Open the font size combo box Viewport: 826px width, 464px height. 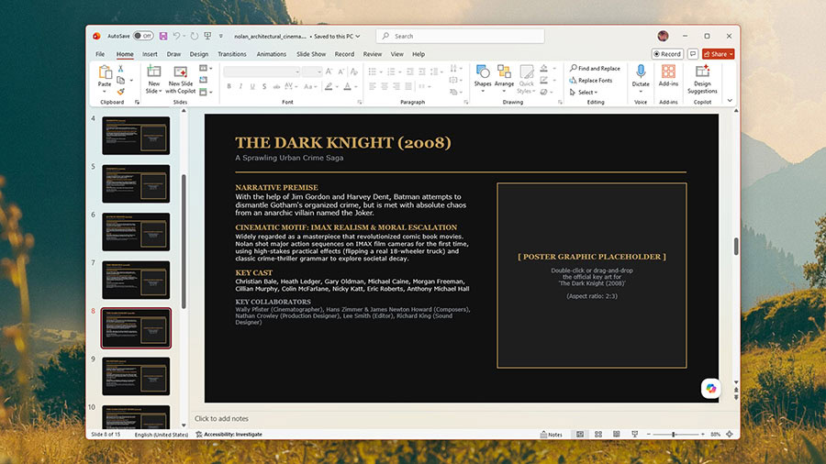point(312,72)
